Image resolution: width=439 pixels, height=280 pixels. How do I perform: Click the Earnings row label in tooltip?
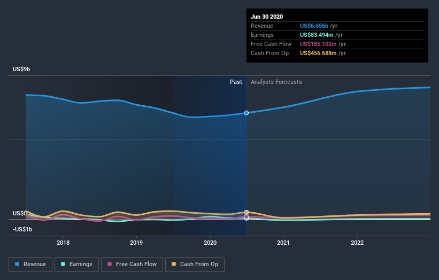point(262,35)
